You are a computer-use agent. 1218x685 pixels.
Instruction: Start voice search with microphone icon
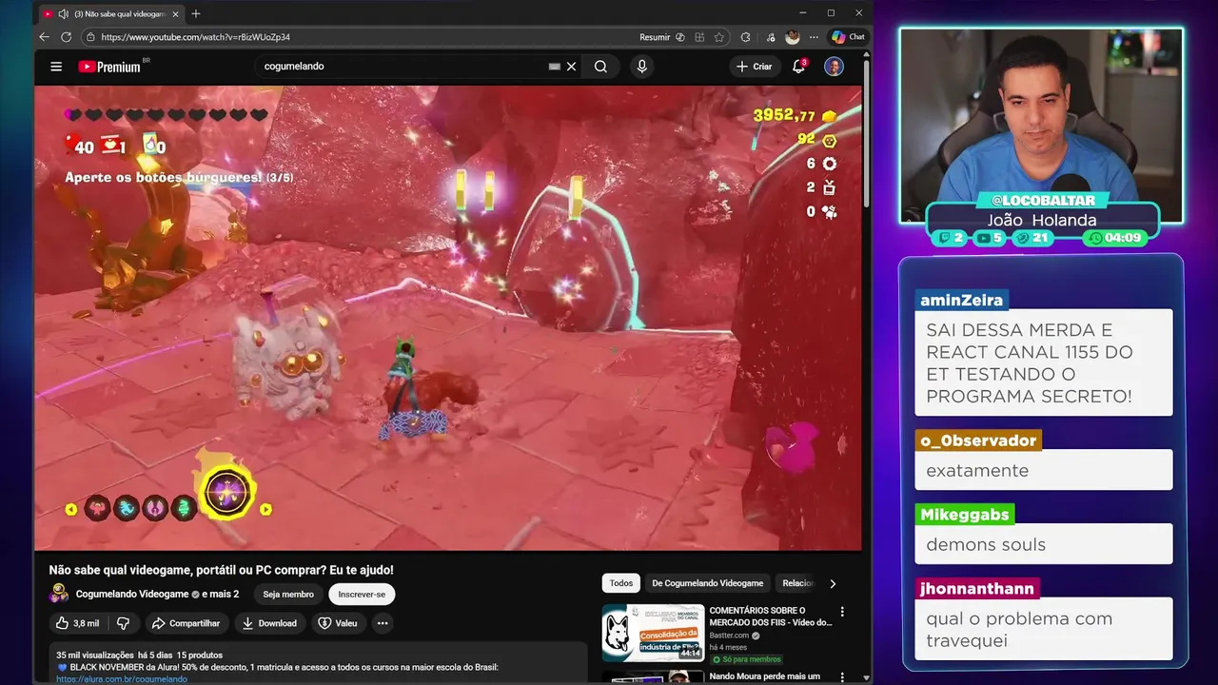pos(641,67)
